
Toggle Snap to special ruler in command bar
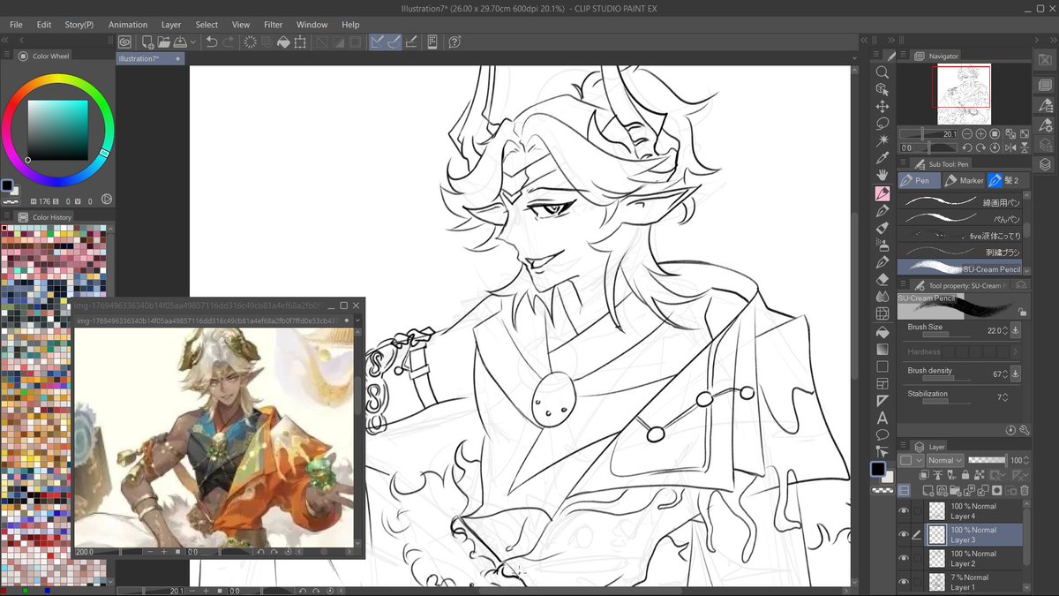coord(394,41)
